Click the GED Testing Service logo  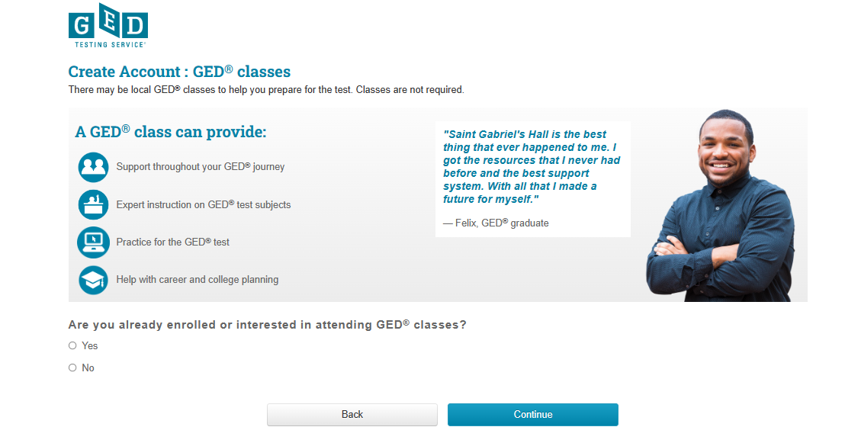(x=108, y=30)
